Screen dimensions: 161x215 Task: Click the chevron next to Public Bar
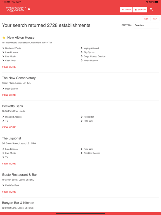[x=82, y=117]
